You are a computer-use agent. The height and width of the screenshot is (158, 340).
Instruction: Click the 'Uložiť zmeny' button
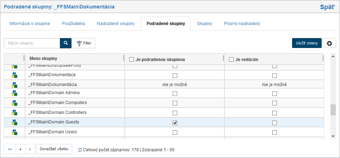point(307,43)
